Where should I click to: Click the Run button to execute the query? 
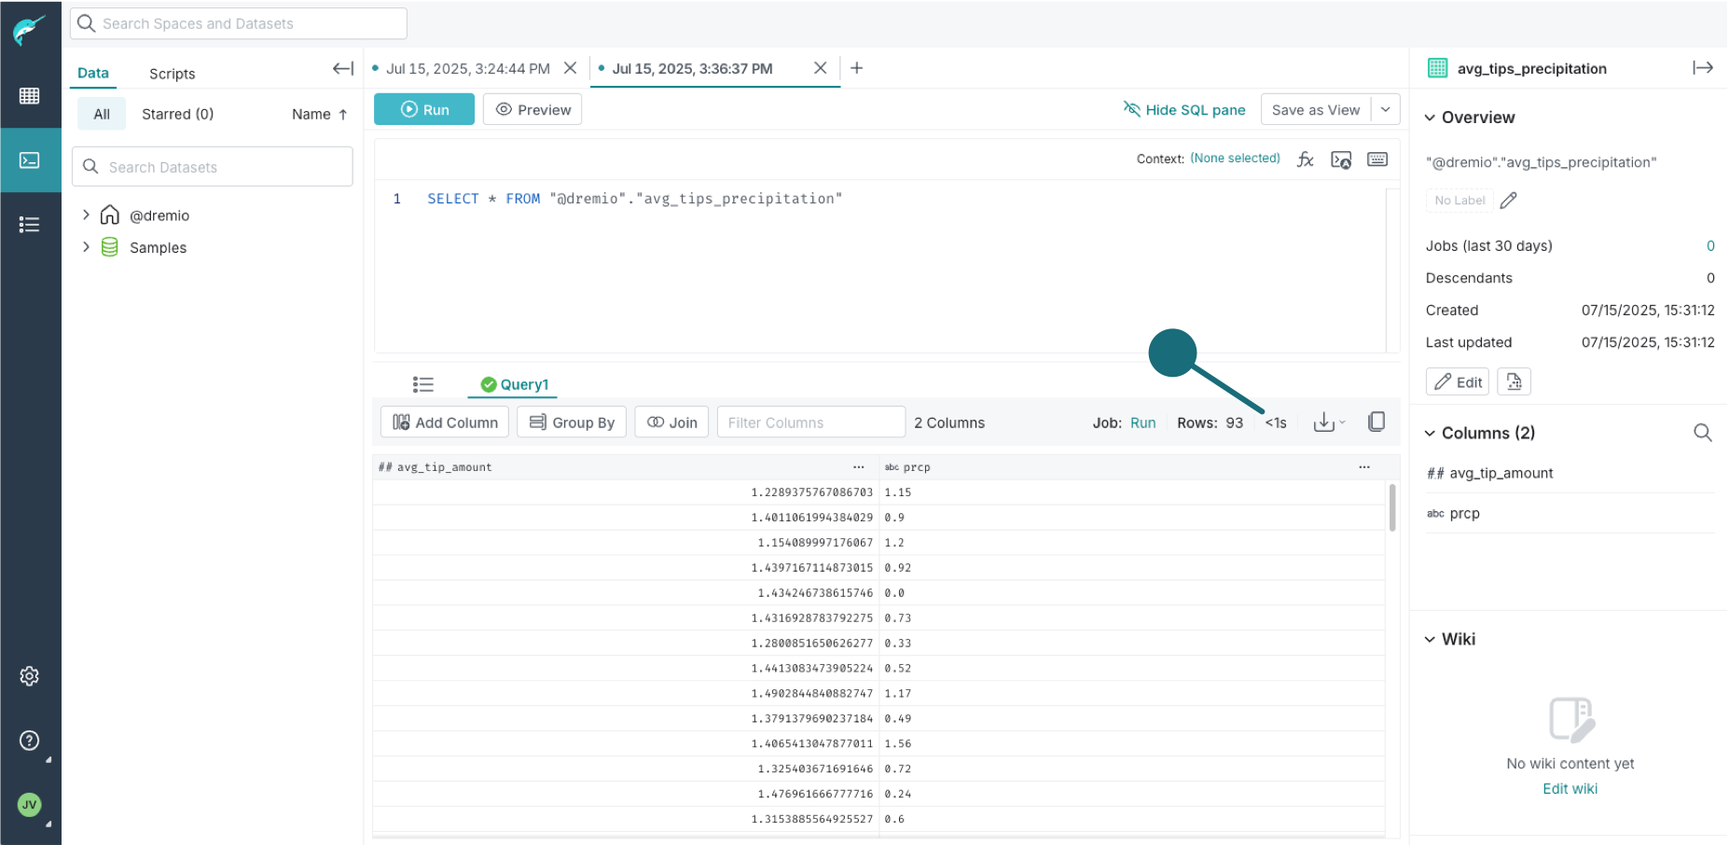pyautogui.click(x=423, y=109)
